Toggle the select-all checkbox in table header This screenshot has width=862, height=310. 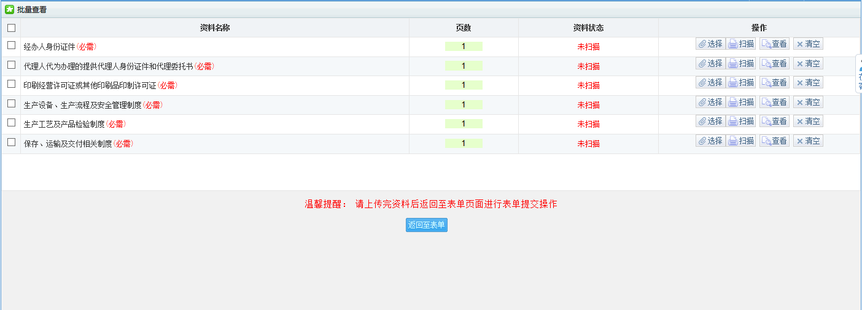pyautogui.click(x=11, y=28)
